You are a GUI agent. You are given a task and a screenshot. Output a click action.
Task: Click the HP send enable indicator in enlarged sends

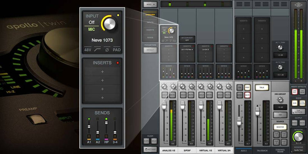pos(106,119)
